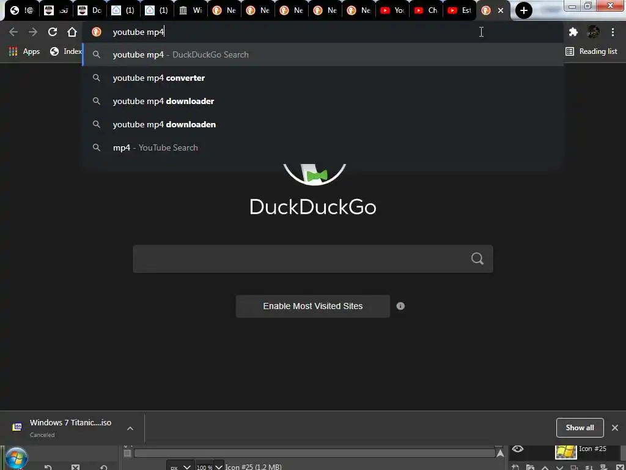Click the image editor horizontal scrollbar

[314, 453]
